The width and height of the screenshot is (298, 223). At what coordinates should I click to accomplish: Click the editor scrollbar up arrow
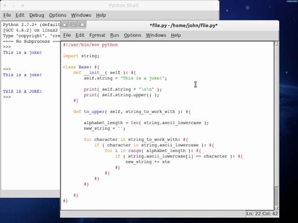(x=276, y=44)
